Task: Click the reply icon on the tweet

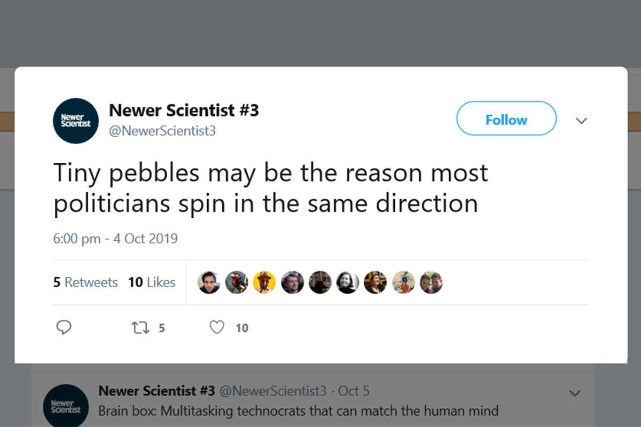Action: [64, 328]
